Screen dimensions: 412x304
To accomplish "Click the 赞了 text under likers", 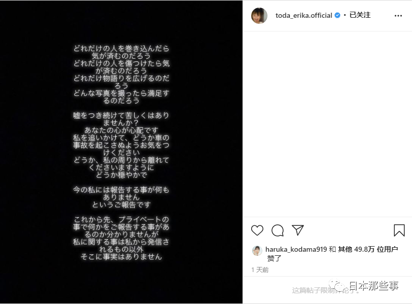I will point(274,258).
